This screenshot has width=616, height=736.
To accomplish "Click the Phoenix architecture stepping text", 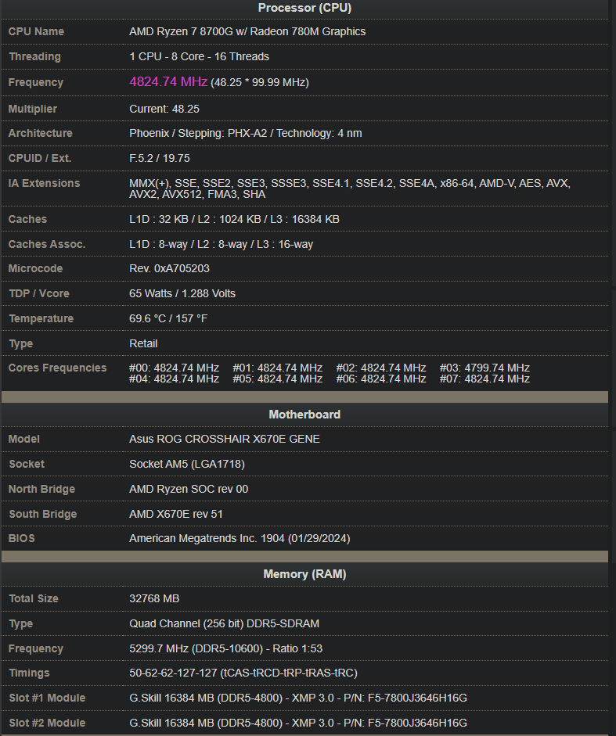I will coord(245,133).
